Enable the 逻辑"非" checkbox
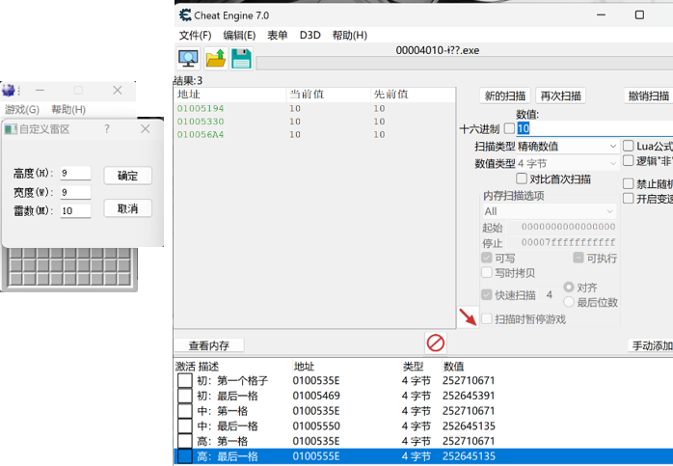The image size is (673, 466). tap(629, 161)
